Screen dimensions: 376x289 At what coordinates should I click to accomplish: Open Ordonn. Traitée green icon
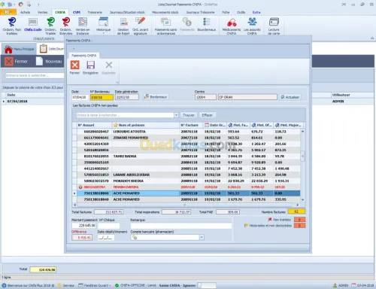[50, 22]
